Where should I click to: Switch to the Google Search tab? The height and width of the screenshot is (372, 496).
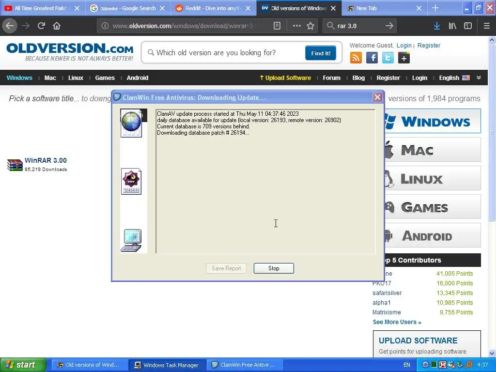pos(128,8)
